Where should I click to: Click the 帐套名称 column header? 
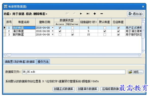coord(24,22)
